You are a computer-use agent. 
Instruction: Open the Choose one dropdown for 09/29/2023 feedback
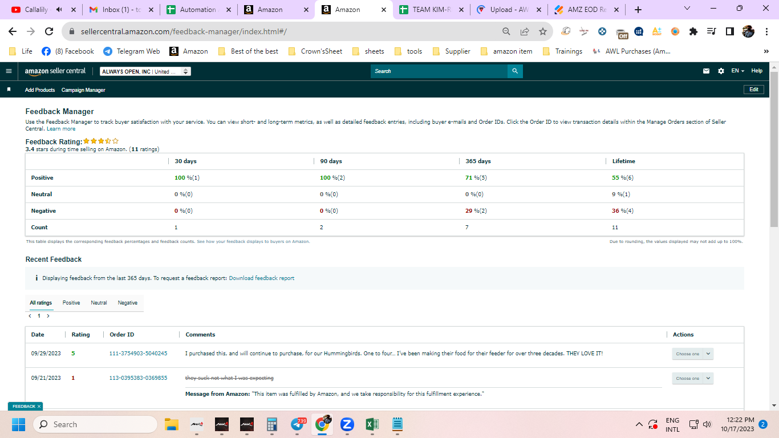click(692, 354)
